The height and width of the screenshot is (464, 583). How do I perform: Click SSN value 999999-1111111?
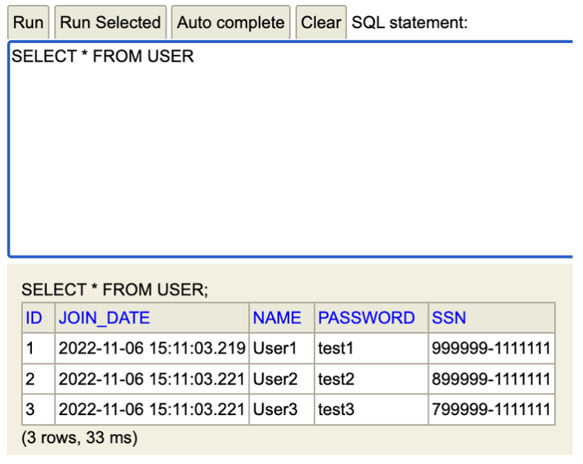(x=492, y=348)
